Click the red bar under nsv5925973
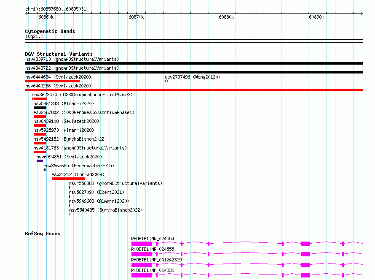Image resolution: width=375 pixels, height=280 pixels. (40, 134)
